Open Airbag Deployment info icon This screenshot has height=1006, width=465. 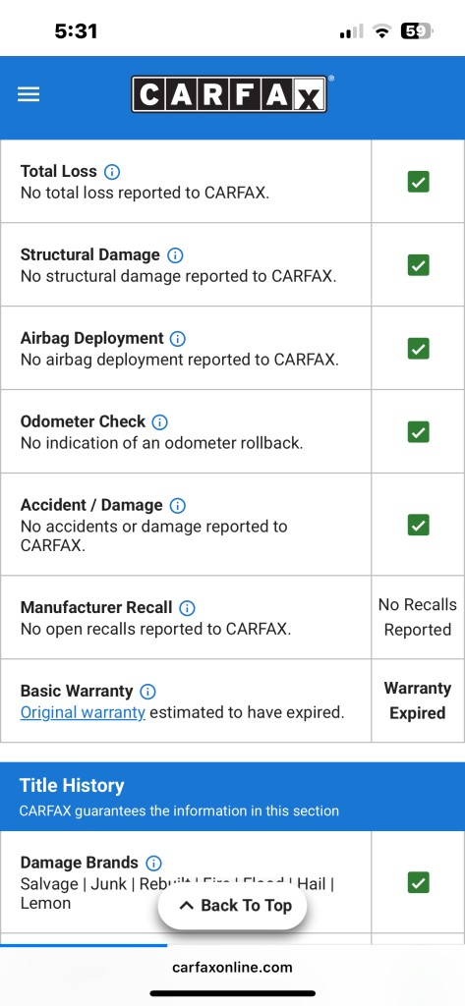click(x=178, y=339)
